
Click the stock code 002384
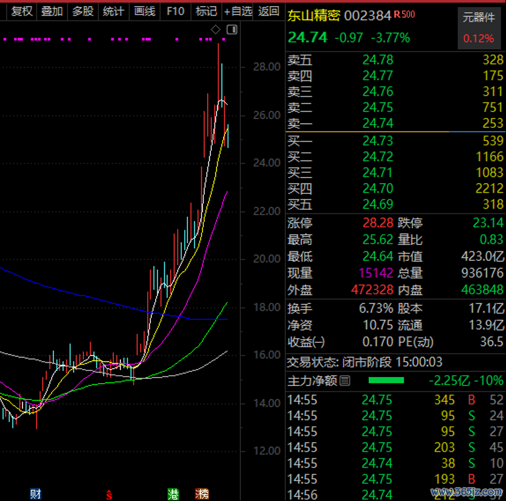click(367, 15)
